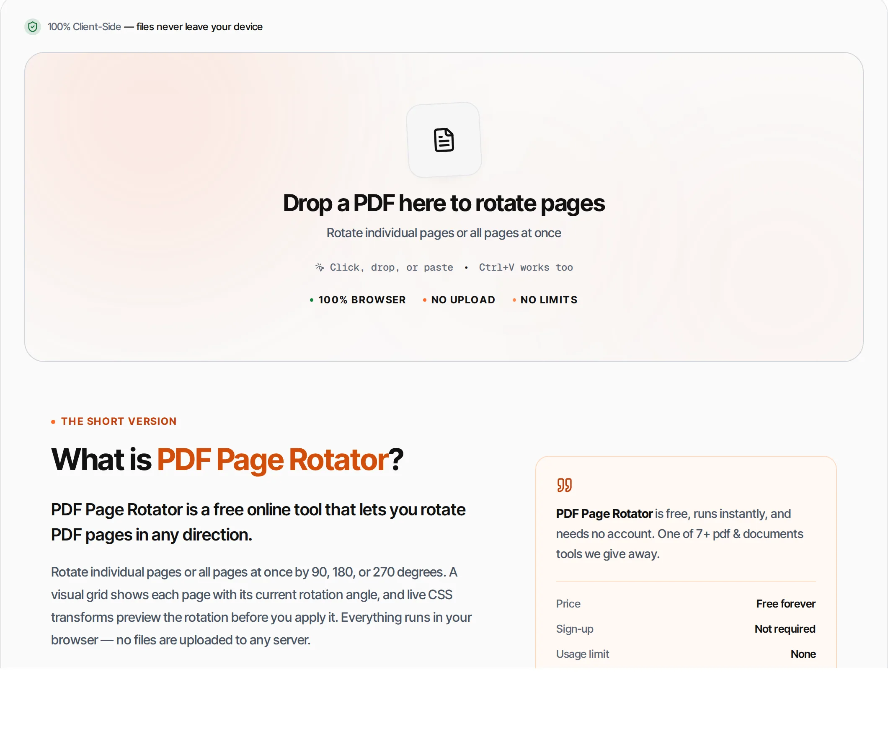Image resolution: width=888 pixels, height=755 pixels.
Task: Click 'THE SHORT VERSION' section label
Action: point(119,421)
